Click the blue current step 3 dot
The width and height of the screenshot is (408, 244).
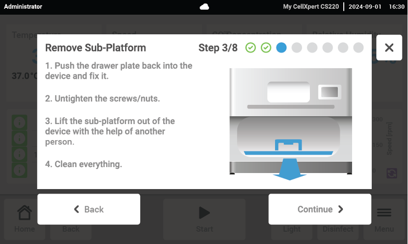pos(281,48)
